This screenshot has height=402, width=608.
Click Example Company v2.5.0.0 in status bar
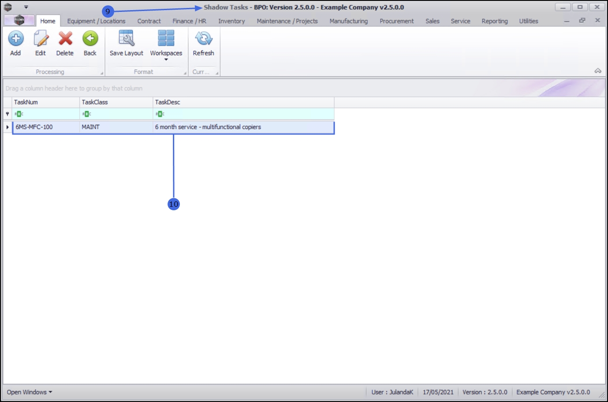553,392
